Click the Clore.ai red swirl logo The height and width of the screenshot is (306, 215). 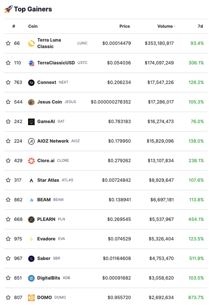31,161
